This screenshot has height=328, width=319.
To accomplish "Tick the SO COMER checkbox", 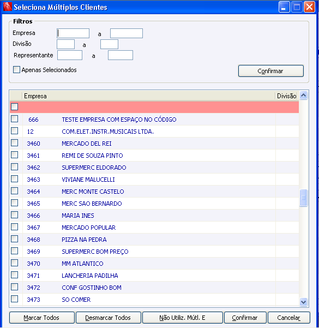I will tap(14, 299).
